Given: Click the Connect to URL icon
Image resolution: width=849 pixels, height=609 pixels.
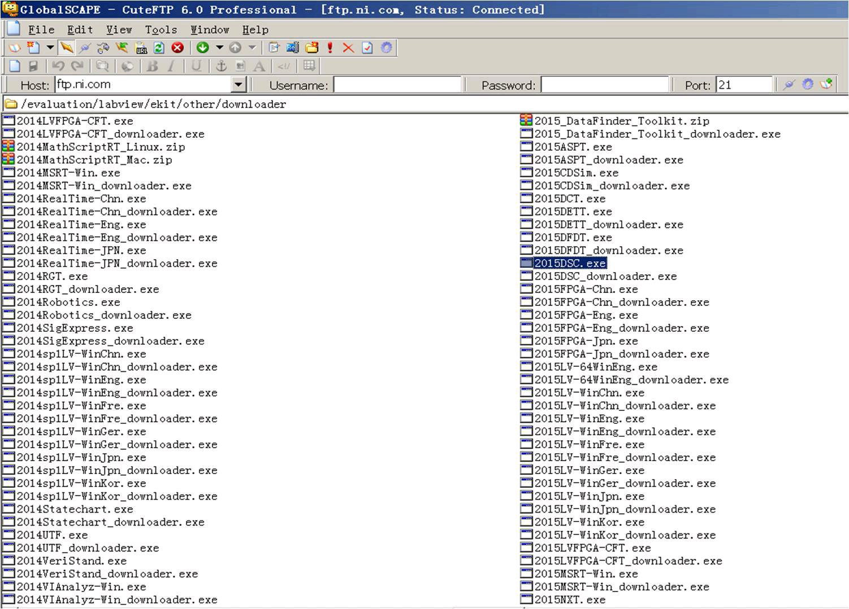Looking at the screenshot, I should 141,48.
